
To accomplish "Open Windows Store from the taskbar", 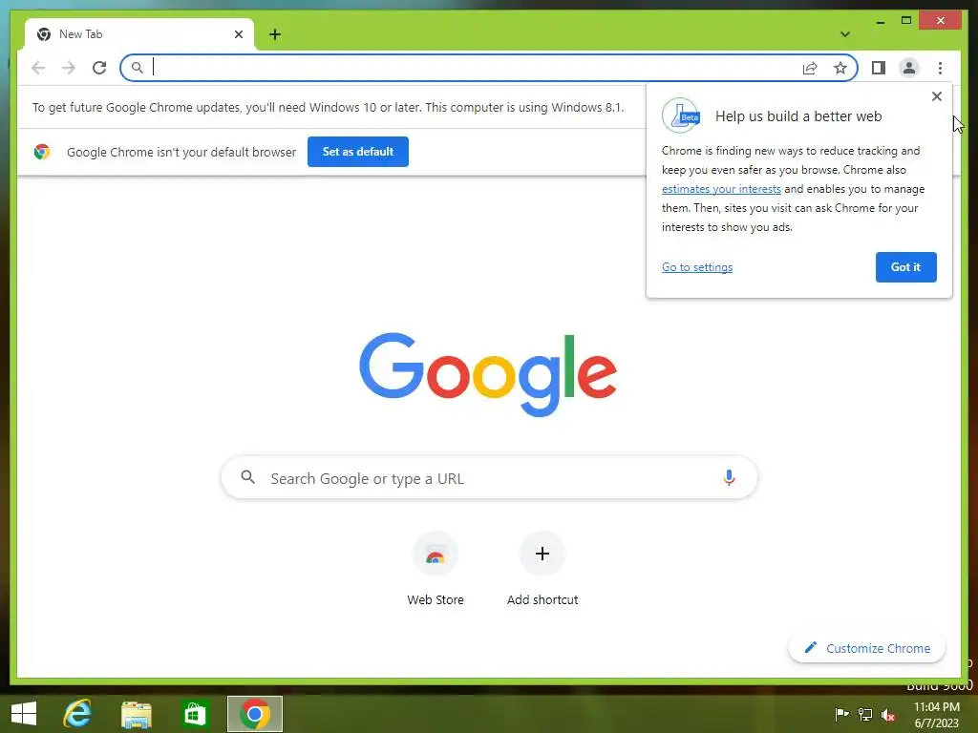I will pos(194,714).
